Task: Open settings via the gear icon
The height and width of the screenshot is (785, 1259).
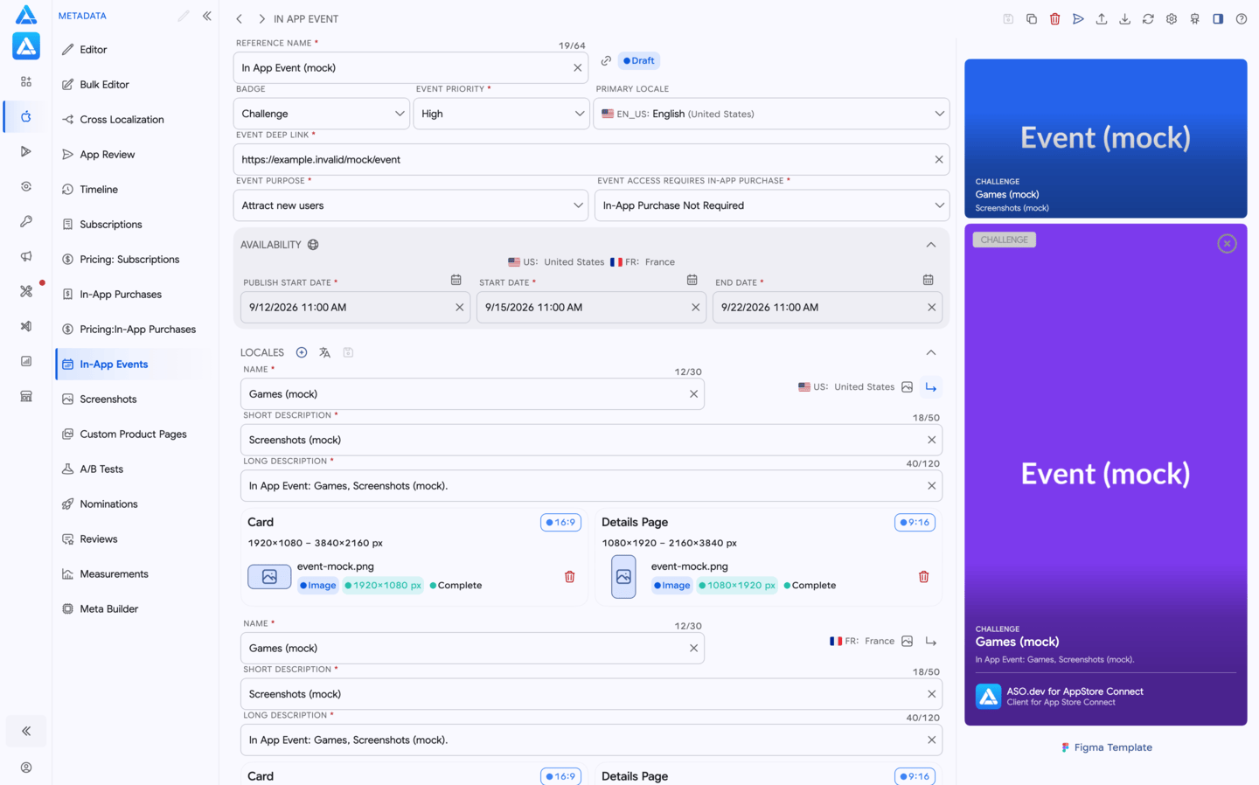Action: coord(1172,18)
